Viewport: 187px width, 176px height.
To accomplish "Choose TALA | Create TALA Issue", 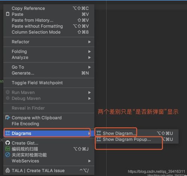I will 49,170.
